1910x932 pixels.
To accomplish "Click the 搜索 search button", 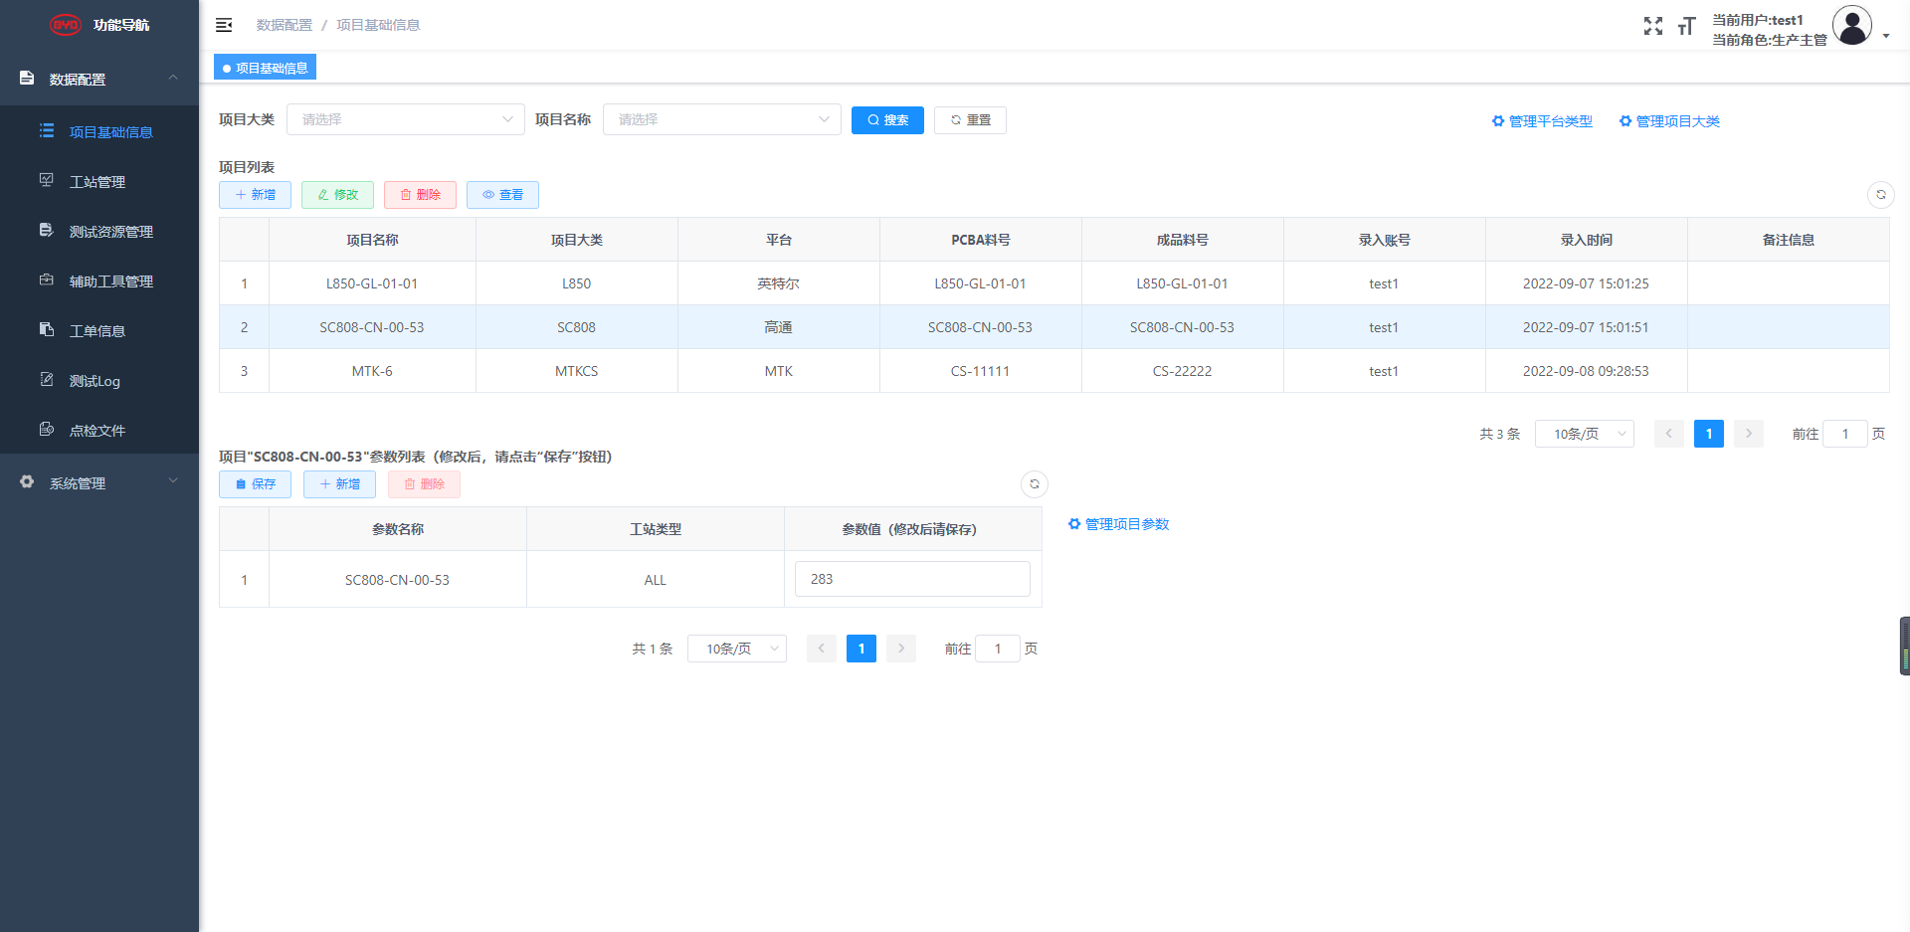I will 887,120.
